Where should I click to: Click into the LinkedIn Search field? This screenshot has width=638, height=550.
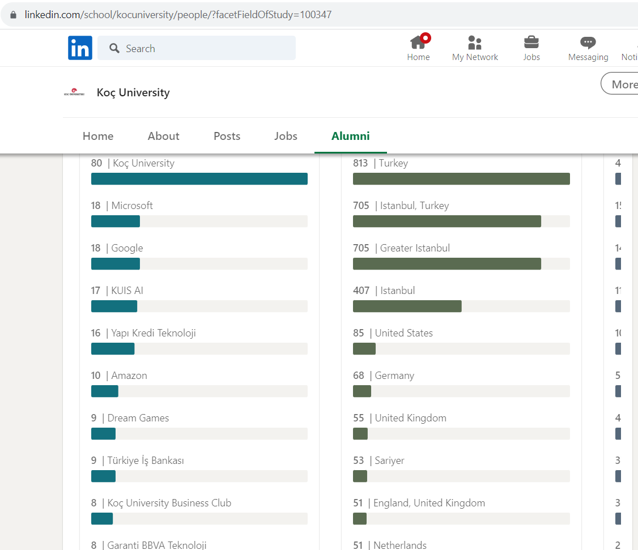(x=204, y=49)
